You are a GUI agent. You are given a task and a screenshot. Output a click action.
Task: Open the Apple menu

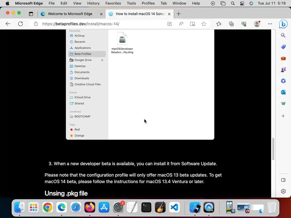pos(7,3)
